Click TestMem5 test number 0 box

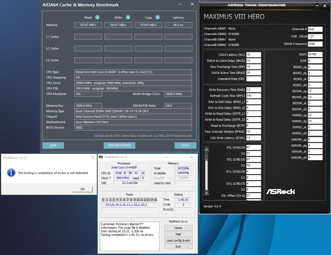[103, 200]
